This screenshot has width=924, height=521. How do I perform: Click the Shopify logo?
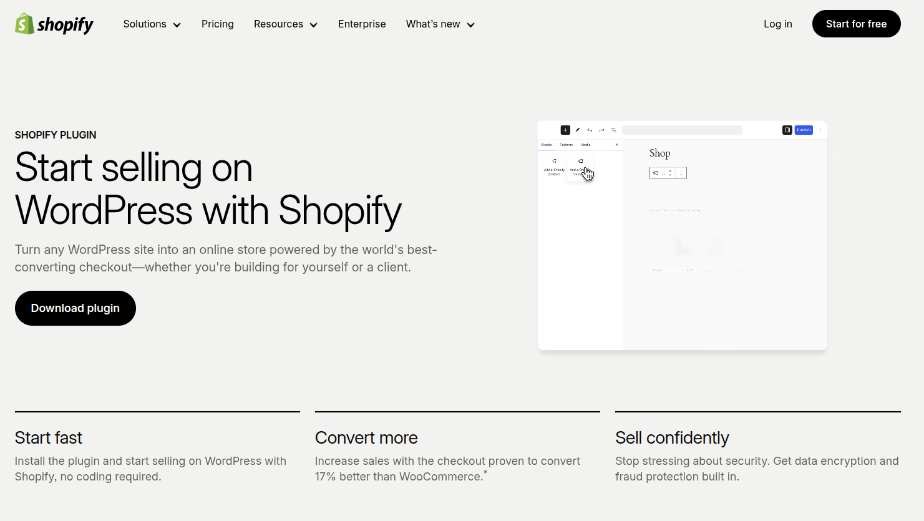[54, 24]
